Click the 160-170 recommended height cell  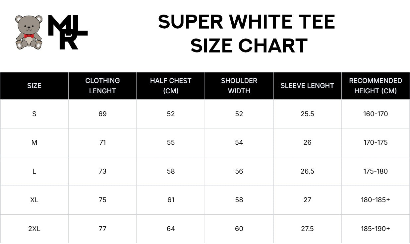(x=376, y=114)
